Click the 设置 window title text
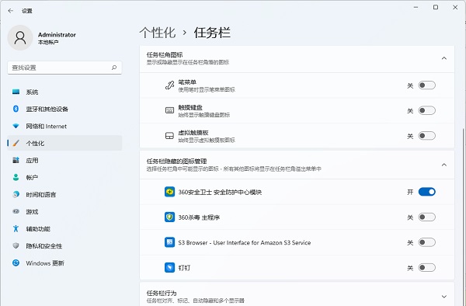Image resolution: width=466 pixels, height=306 pixels. click(x=26, y=11)
